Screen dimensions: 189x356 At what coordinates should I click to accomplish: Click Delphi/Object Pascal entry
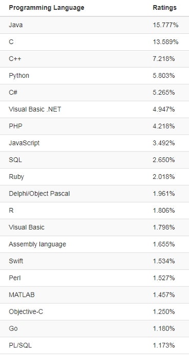(39, 194)
